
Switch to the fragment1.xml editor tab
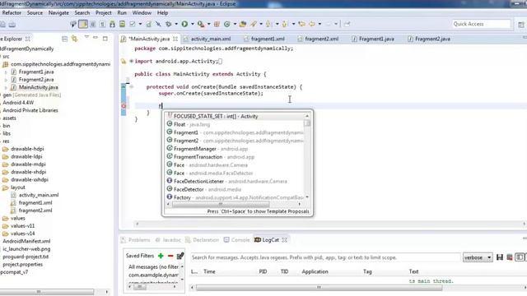click(x=268, y=39)
